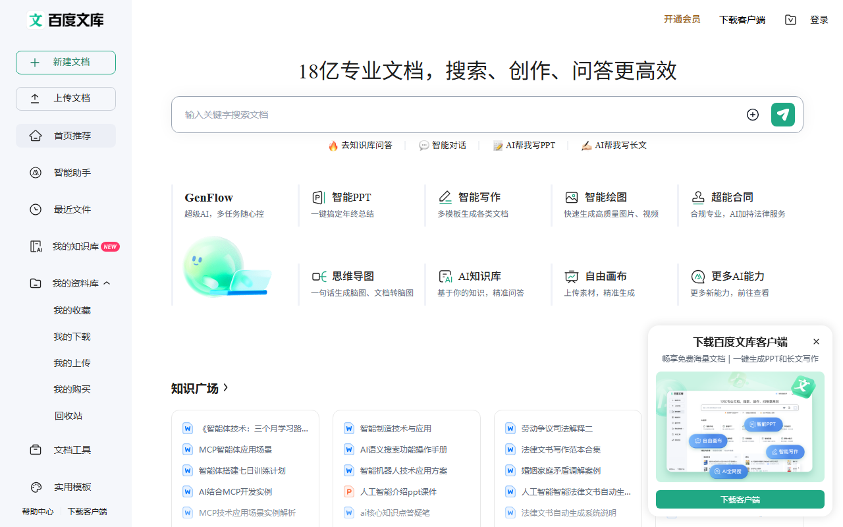Click the AI帮我写长文 shortcut

coord(614,146)
